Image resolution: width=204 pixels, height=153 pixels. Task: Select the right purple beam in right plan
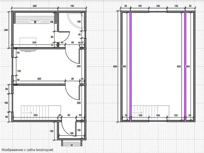click(185, 66)
